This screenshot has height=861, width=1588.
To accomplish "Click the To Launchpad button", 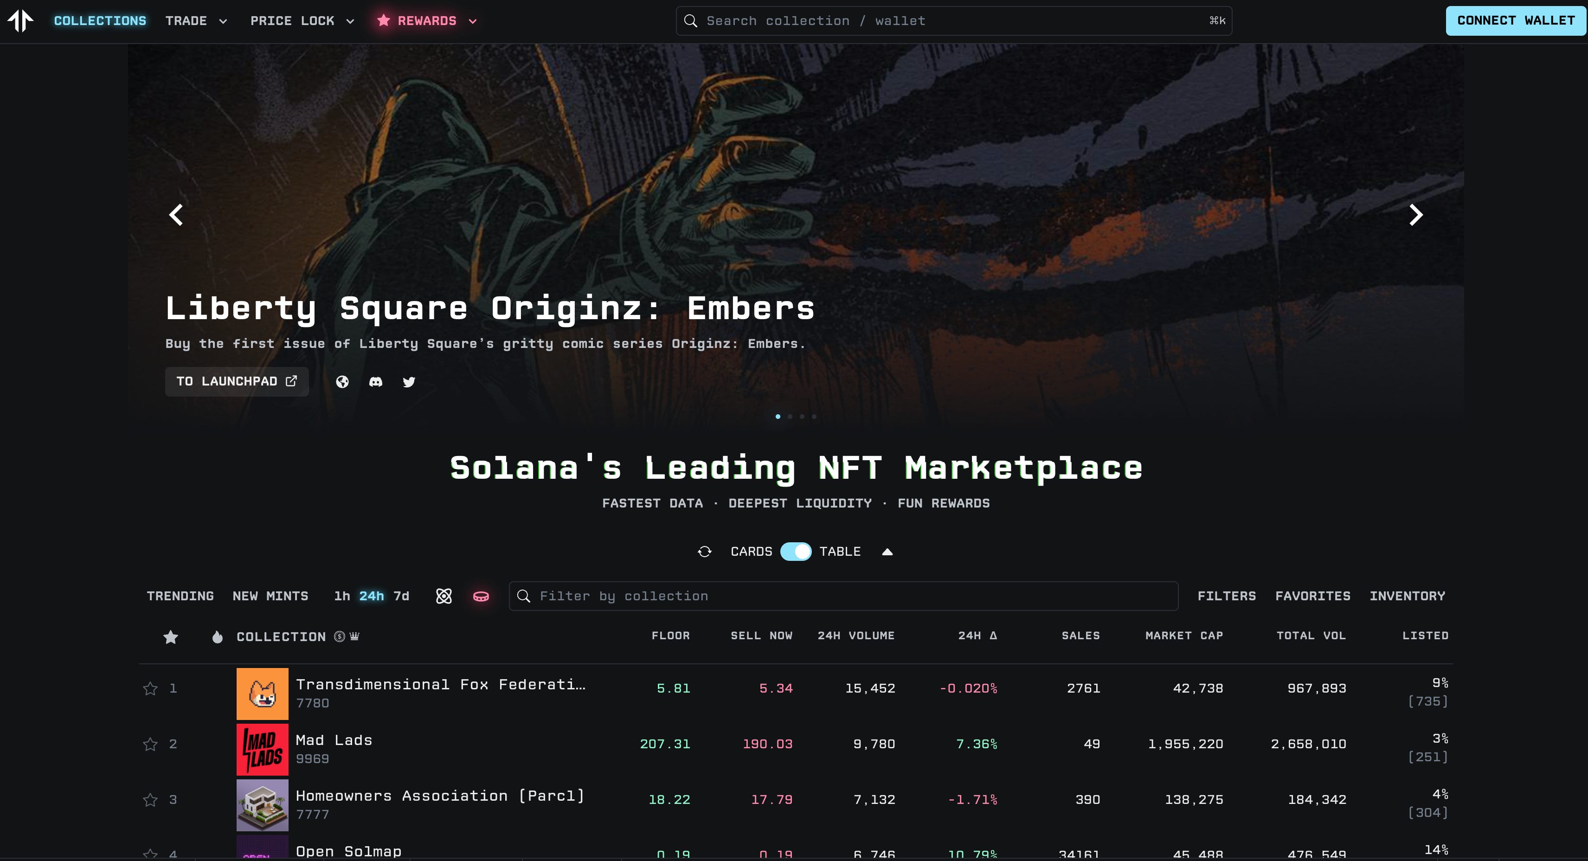I will click(237, 381).
